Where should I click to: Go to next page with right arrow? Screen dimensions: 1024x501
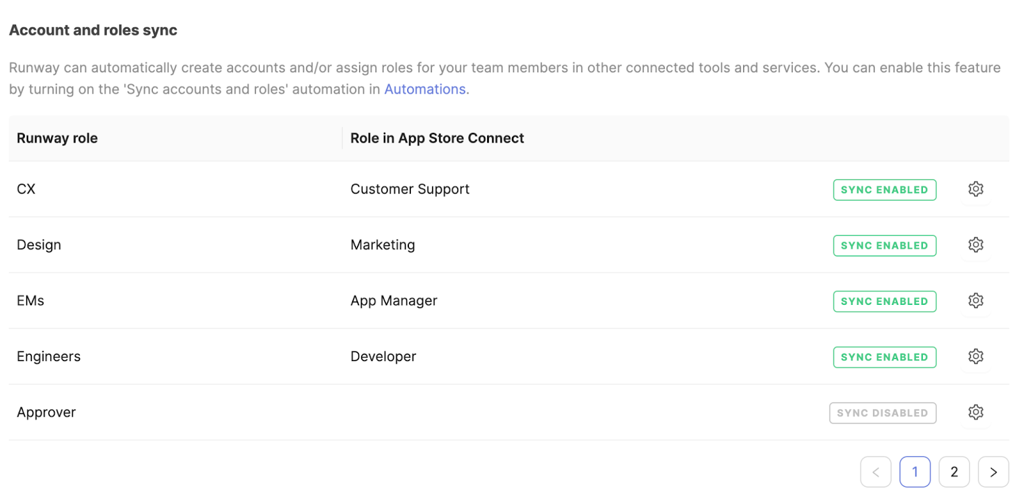[x=993, y=472]
